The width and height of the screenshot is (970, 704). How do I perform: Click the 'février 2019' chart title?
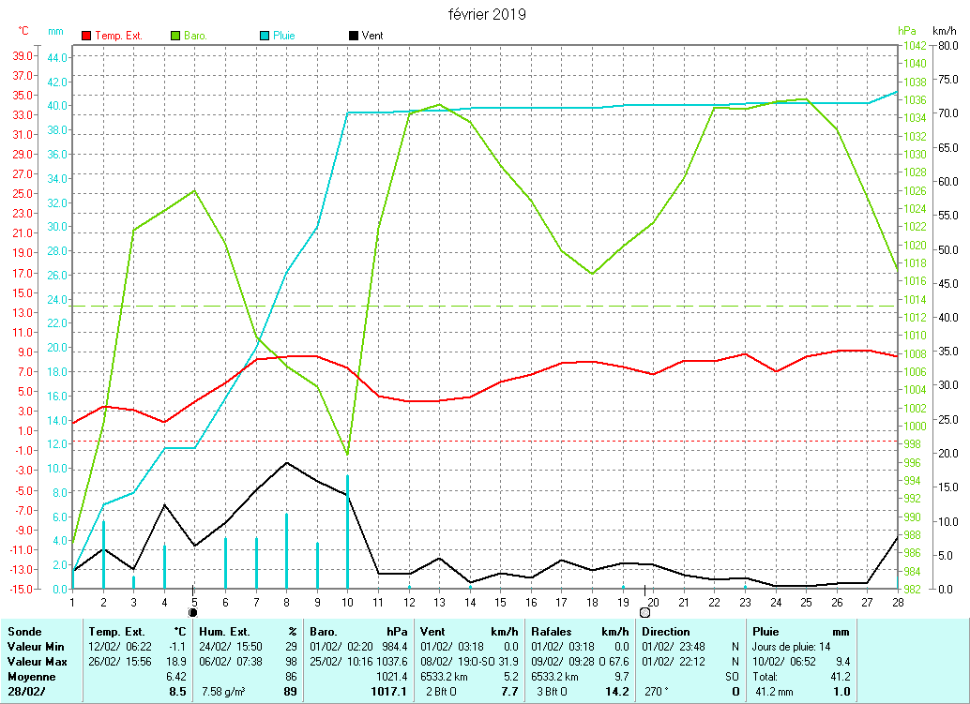pos(485,14)
